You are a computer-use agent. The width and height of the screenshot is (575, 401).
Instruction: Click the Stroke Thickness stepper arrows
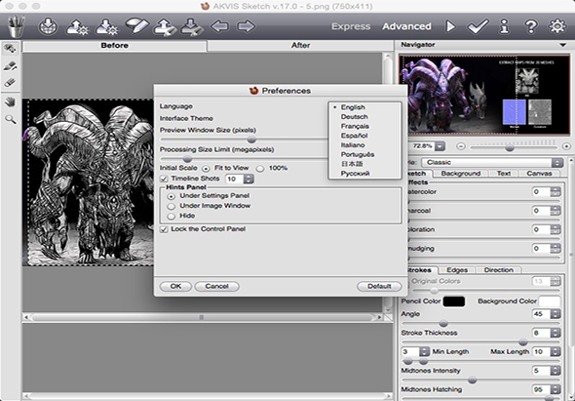[x=556, y=333]
